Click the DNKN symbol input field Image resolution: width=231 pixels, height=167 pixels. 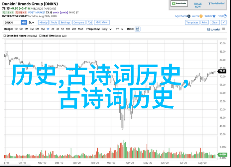point(12,23)
